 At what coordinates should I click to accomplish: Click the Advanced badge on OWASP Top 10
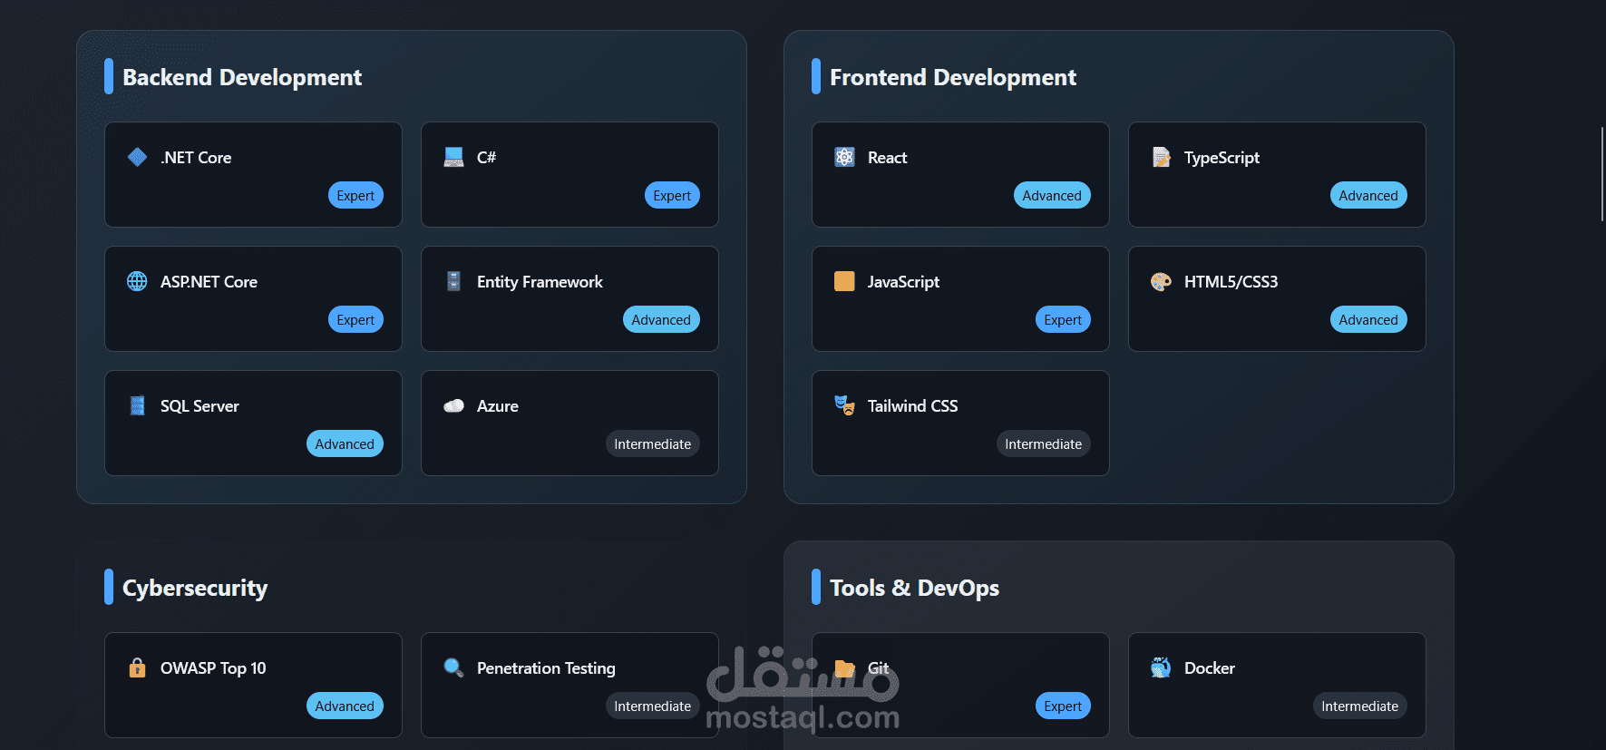345,706
